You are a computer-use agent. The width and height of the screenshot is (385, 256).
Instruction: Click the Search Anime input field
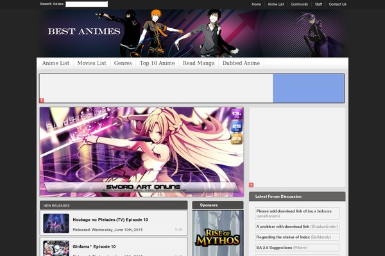(x=87, y=4)
